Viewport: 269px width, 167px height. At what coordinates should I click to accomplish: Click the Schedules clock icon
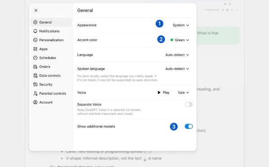pos(35,58)
